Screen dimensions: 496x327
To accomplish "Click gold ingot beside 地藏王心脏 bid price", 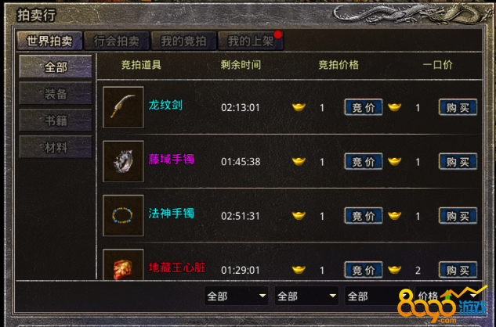I will coord(299,270).
